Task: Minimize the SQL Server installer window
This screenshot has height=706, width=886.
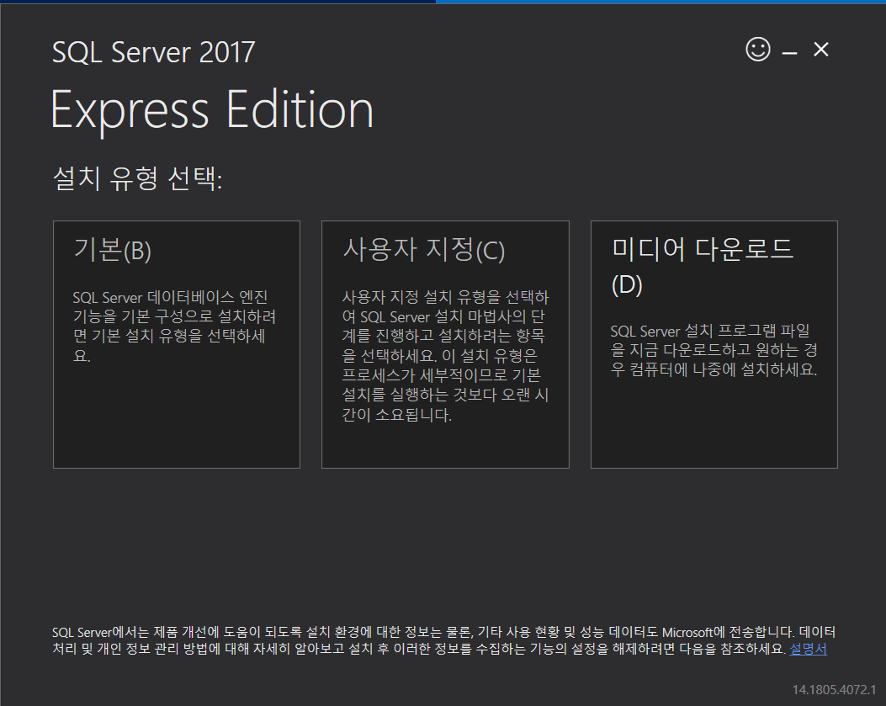Action: click(789, 52)
